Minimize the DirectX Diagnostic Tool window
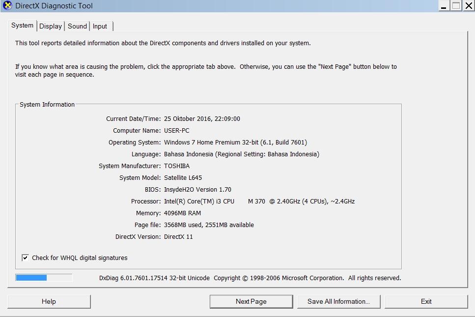 pos(444,6)
